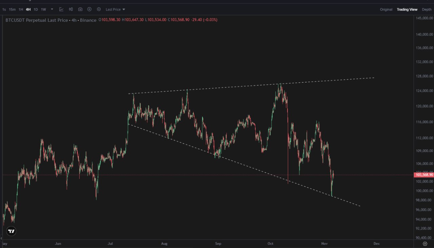Screen dimensions: 434x248
Task: Click the Oct label on time axis
Action: (271, 244)
